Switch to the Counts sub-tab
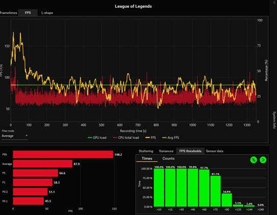 169,159
